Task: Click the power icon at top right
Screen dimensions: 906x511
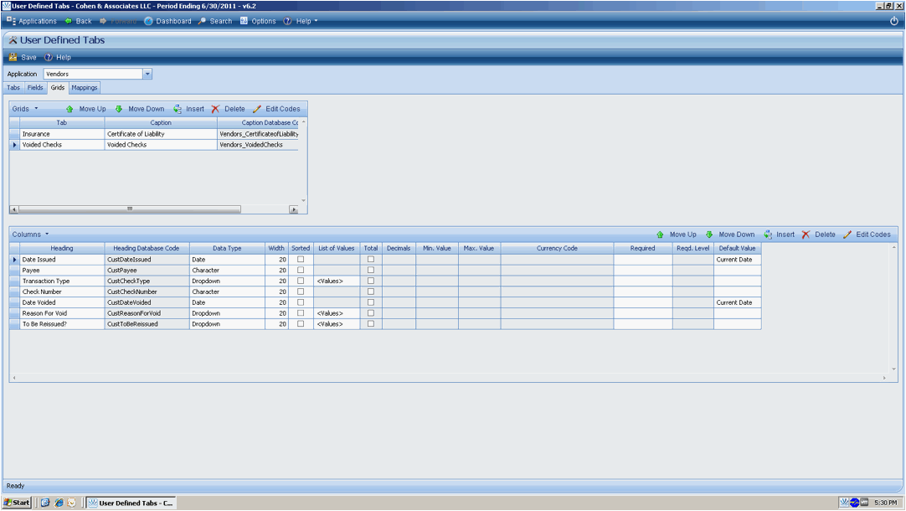Action: pos(893,21)
